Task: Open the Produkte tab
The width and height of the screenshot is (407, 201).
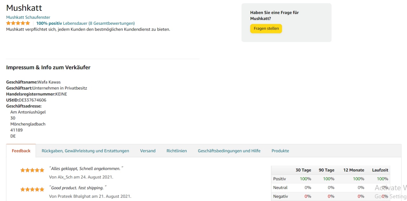Action: (280, 151)
